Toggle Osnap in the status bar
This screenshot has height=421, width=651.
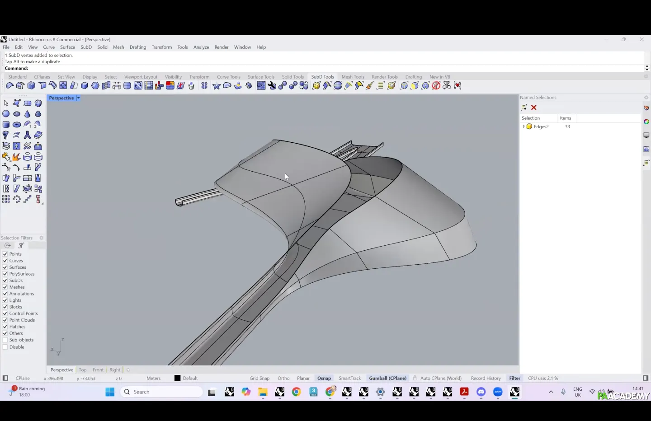point(324,379)
